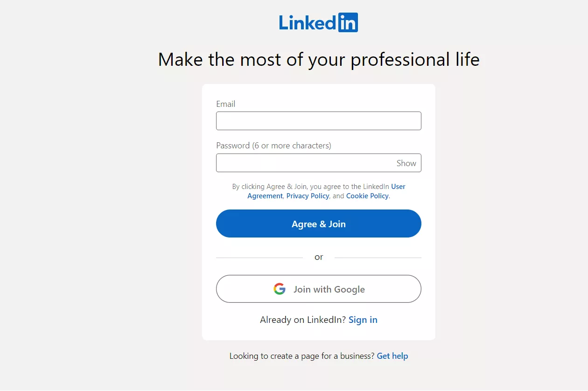Click the "or" divider text

[x=319, y=257]
